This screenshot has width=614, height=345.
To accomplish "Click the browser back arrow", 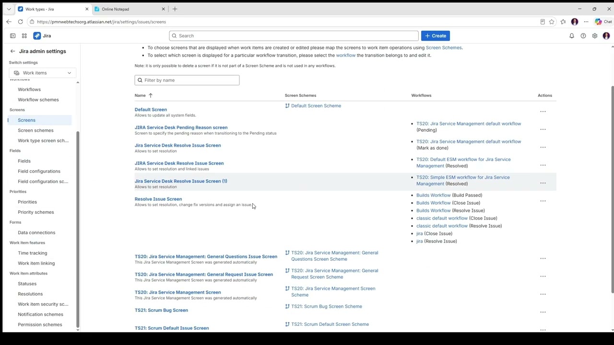I will (x=9, y=22).
